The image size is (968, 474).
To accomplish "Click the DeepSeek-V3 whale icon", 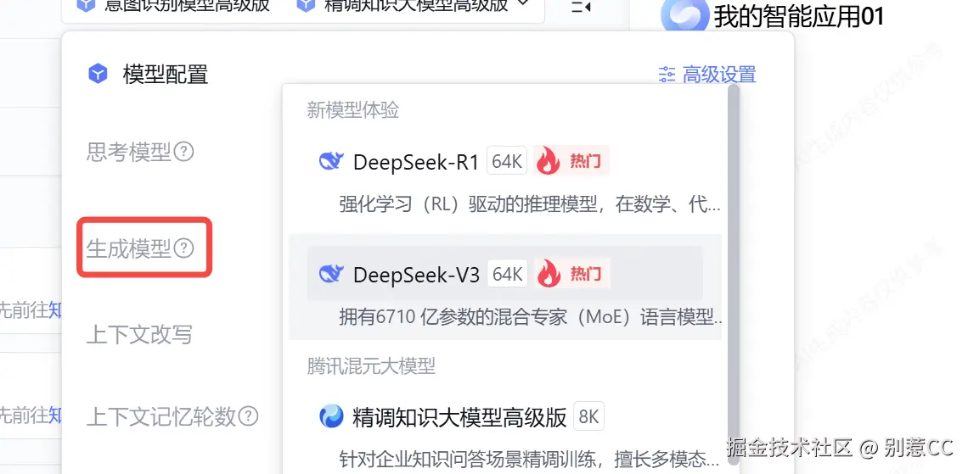I will click(331, 274).
